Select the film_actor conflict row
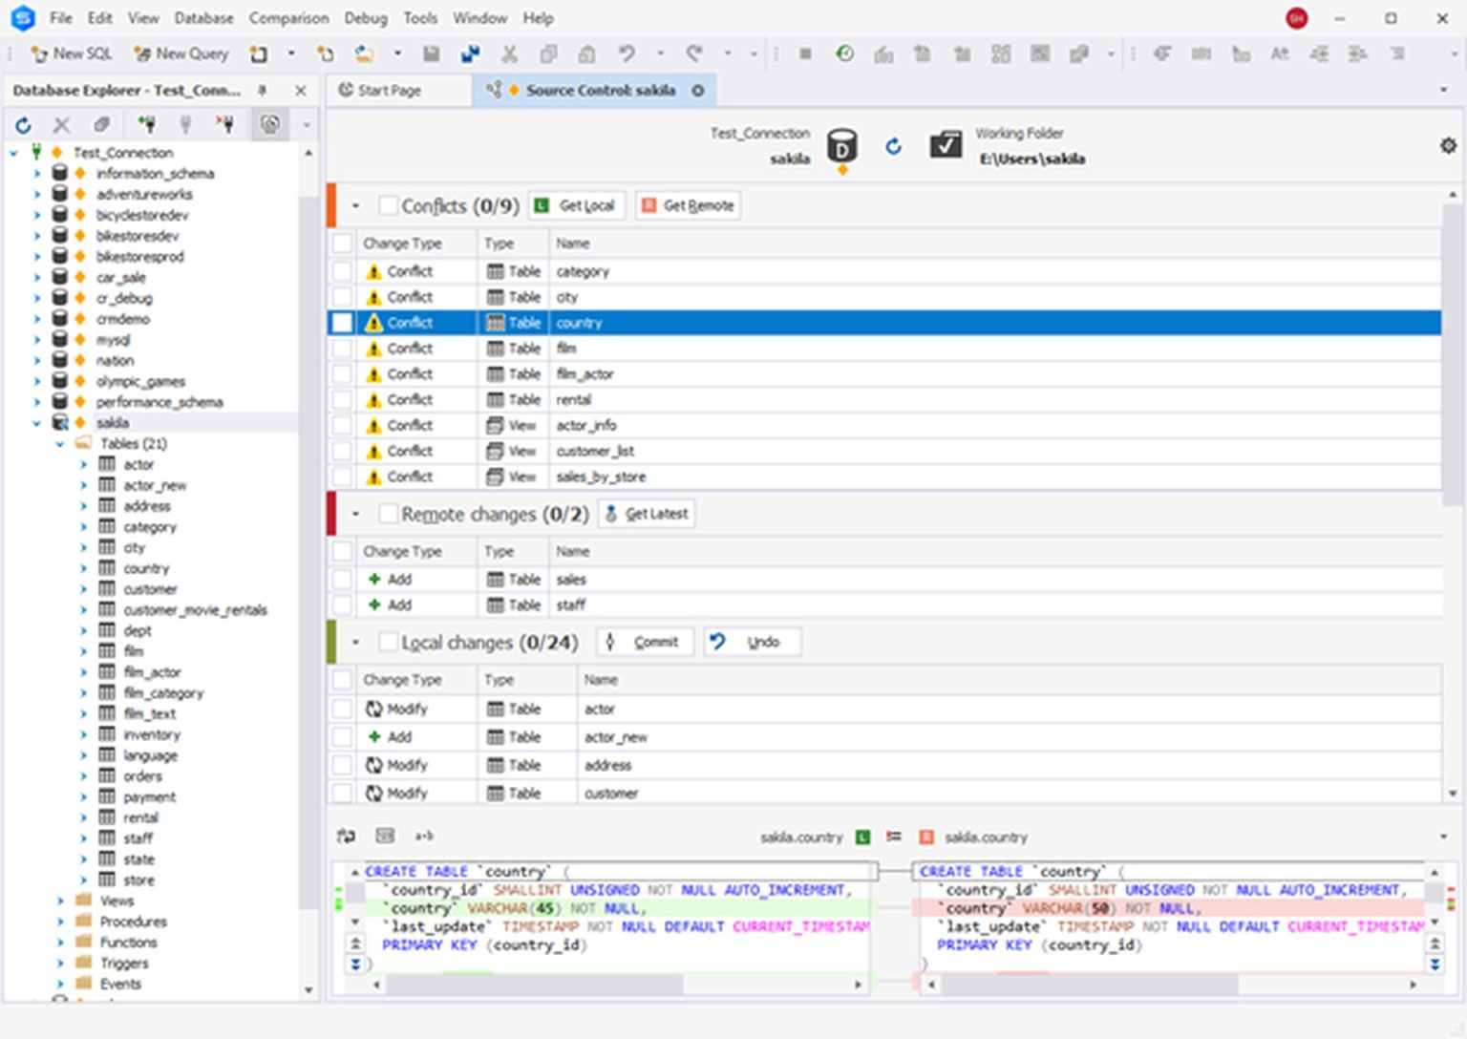1467x1039 pixels. point(585,373)
